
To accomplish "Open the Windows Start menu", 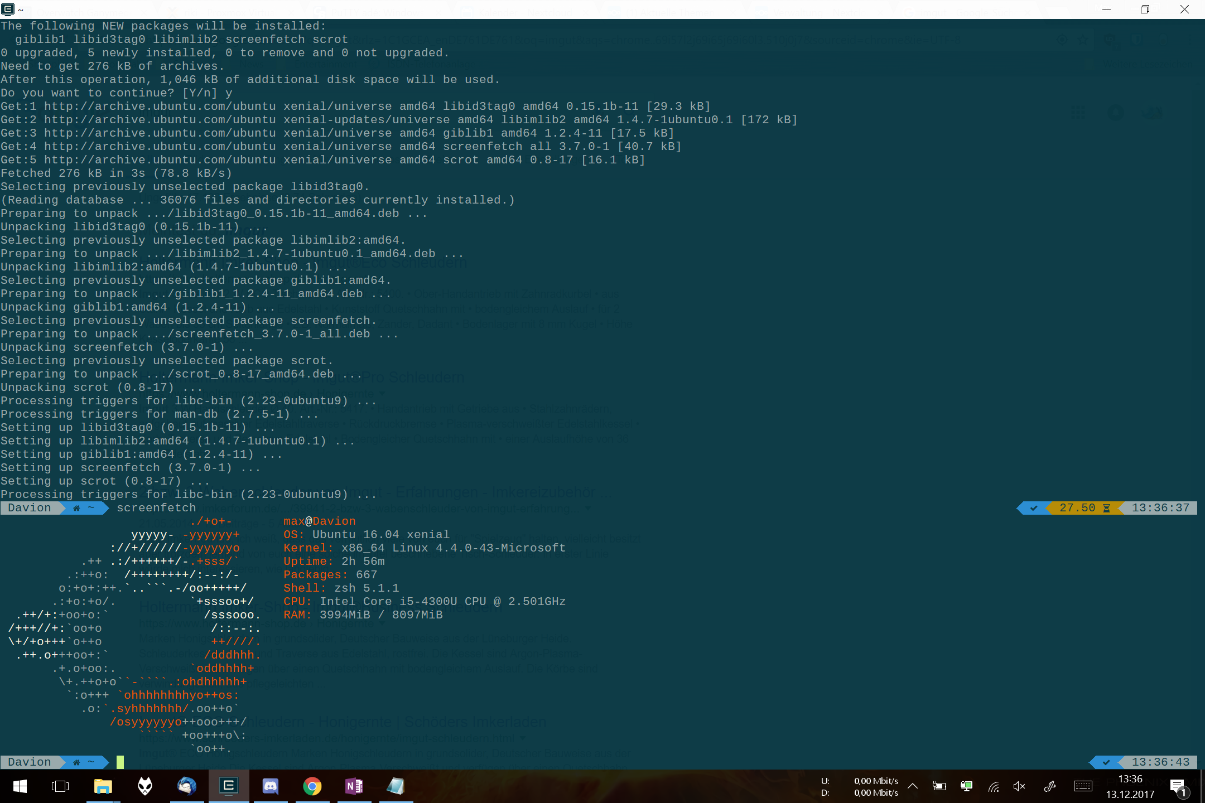I will click(x=20, y=786).
